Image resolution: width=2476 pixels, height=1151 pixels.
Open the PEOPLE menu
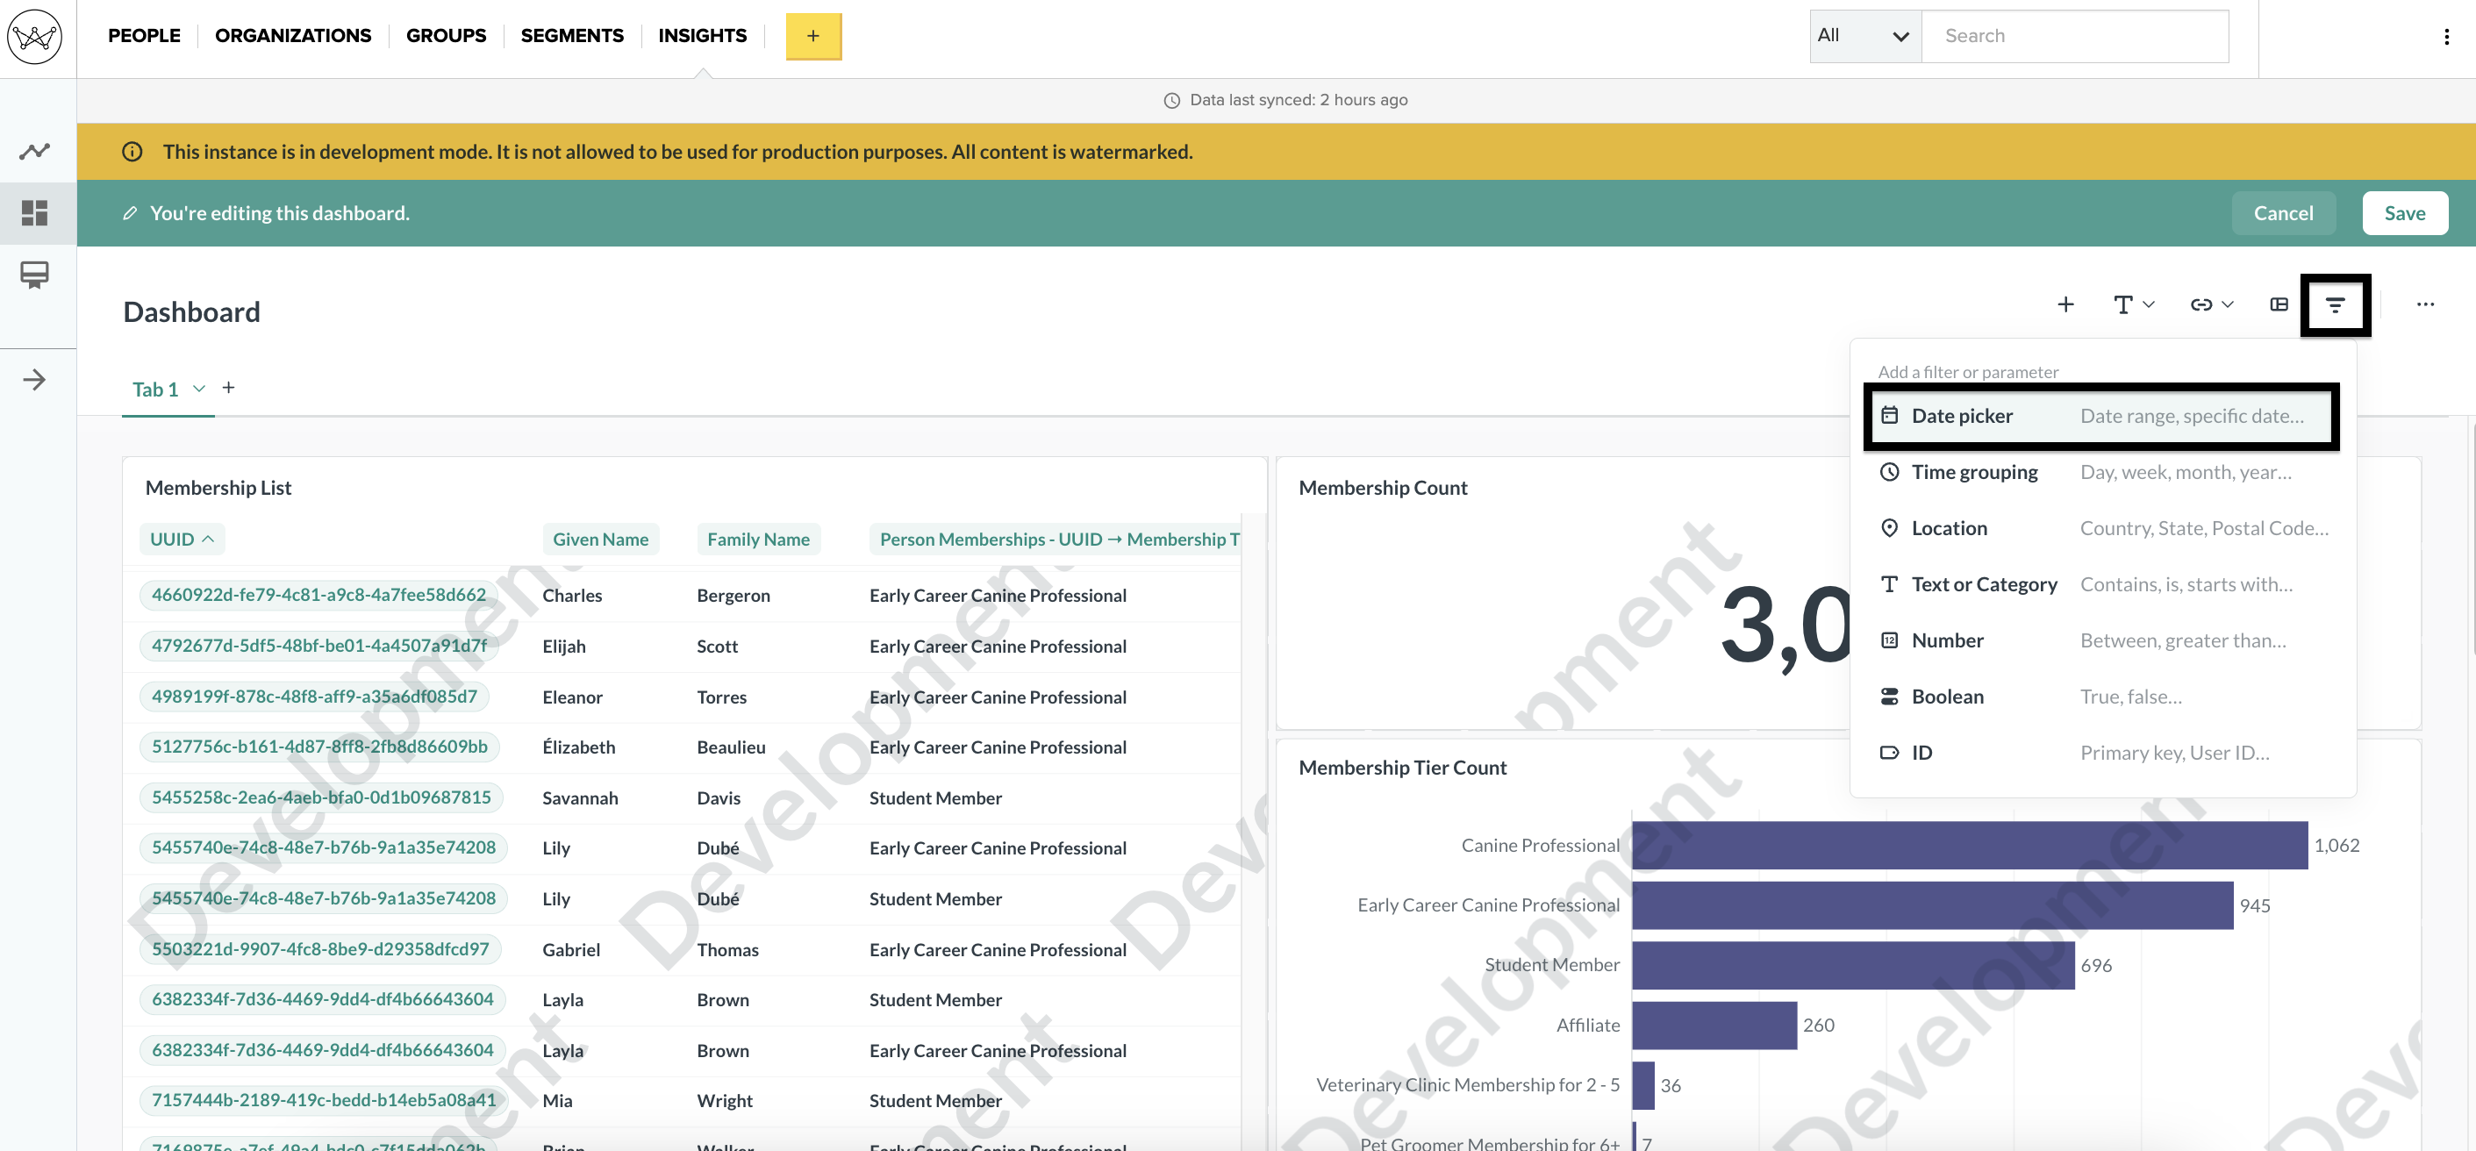(144, 36)
